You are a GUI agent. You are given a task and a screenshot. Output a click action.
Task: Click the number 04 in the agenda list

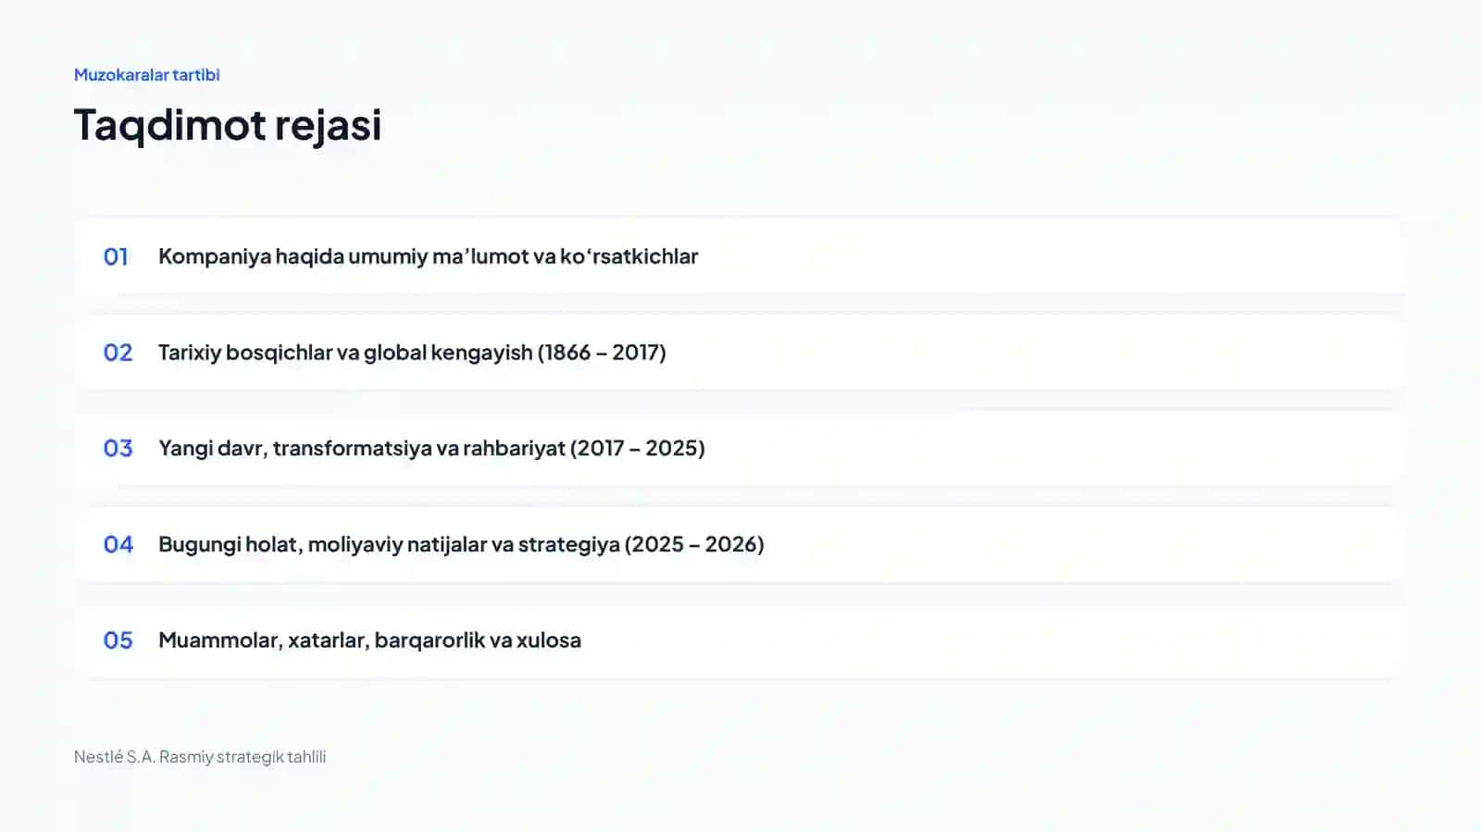point(118,544)
